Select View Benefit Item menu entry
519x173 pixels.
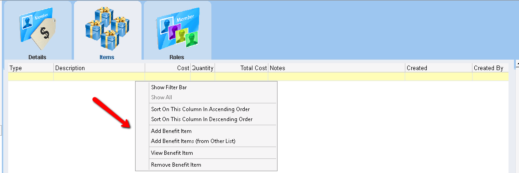pyautogui.click(x=172, y=153)
